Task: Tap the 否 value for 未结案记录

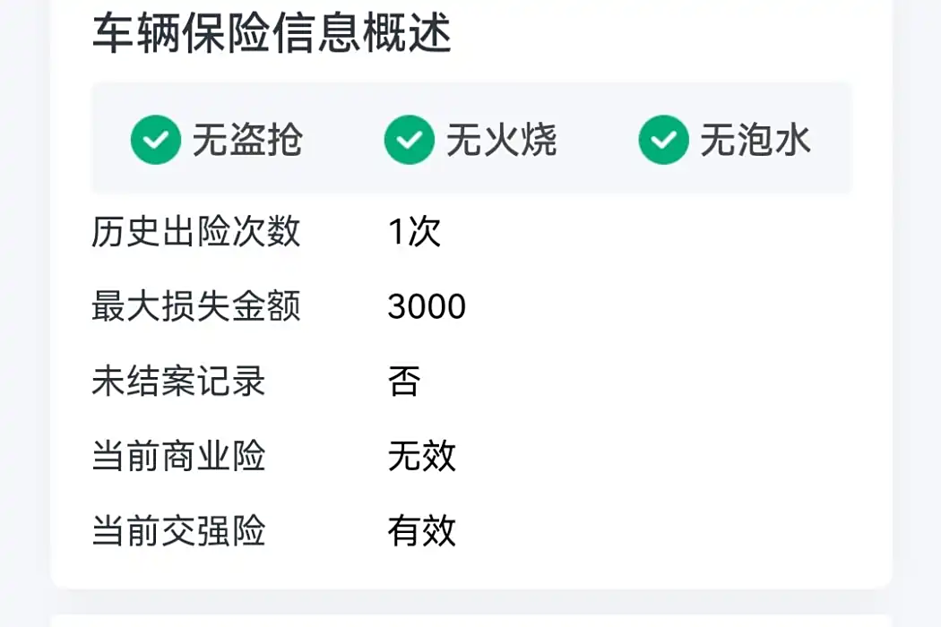Action: [404, 381]
